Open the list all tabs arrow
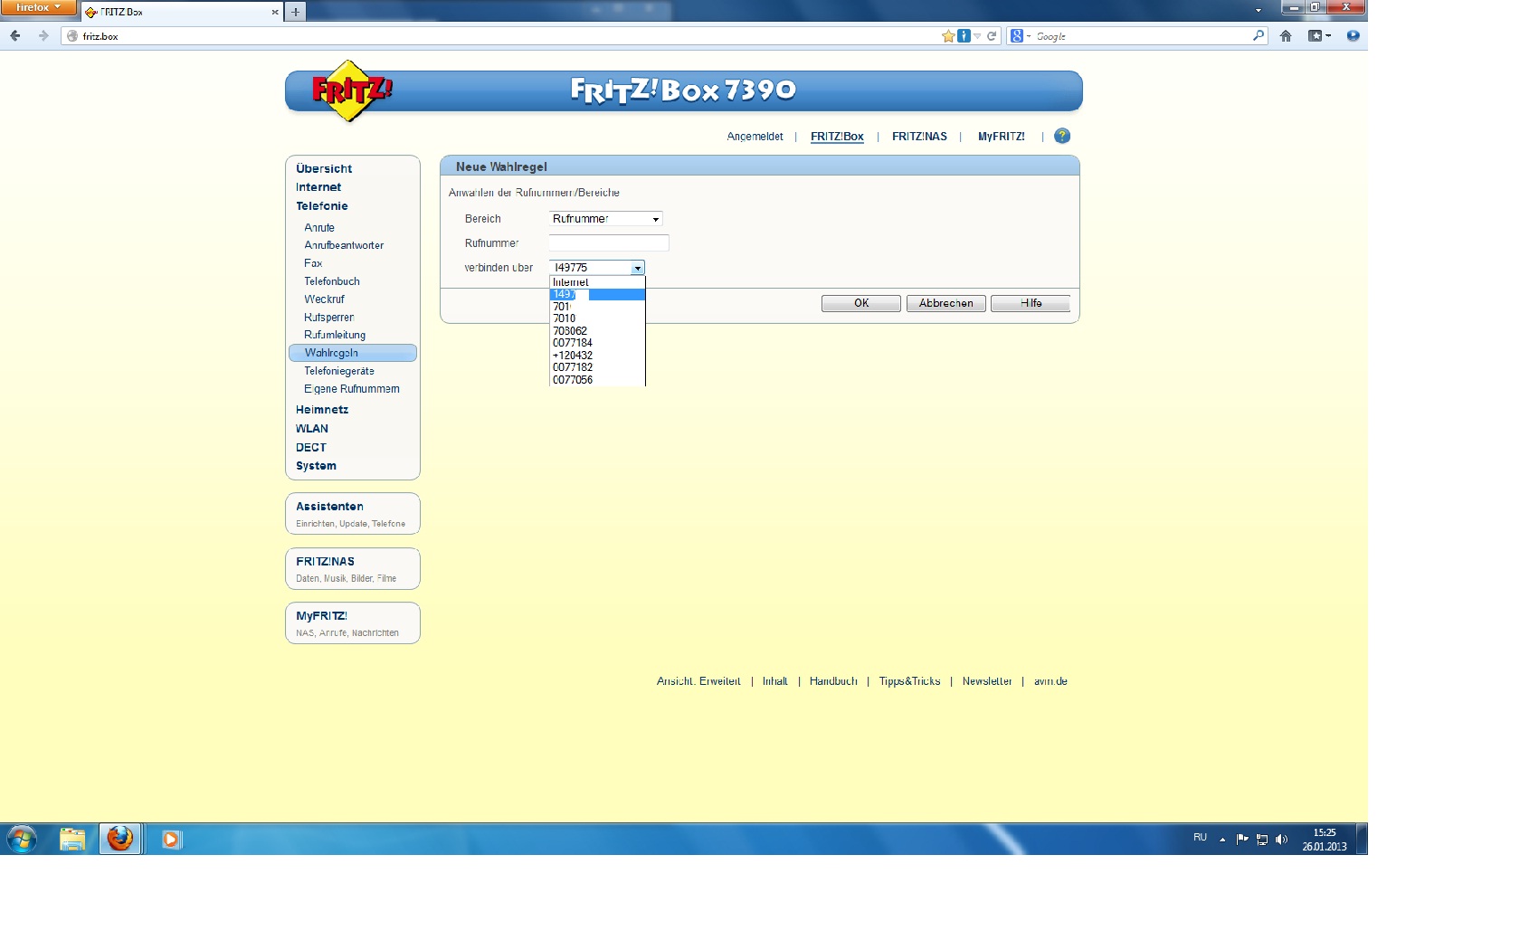Screen dimensions: 1520x950 coord(1258,11)
